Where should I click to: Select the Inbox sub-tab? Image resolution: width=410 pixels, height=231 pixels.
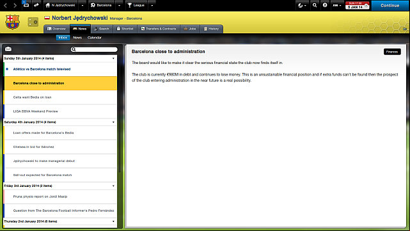pos(63,38)
